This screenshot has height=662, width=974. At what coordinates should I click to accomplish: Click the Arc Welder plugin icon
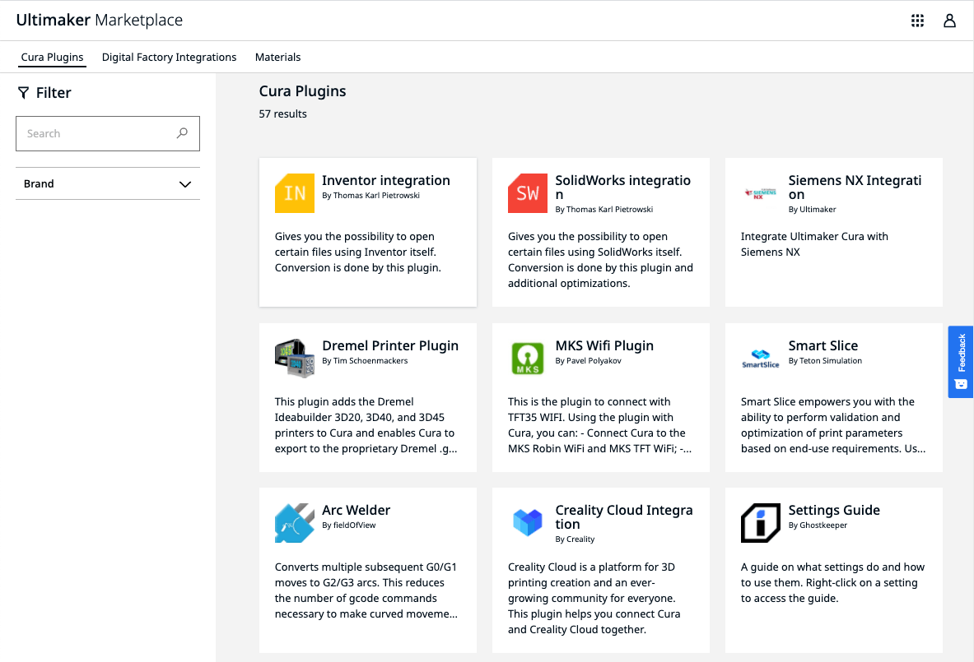(x=295, y=523)
